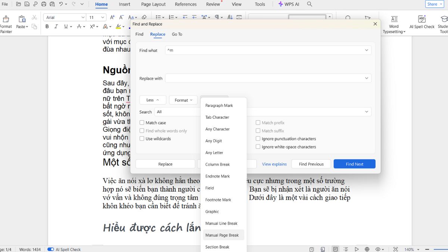Screen dimensions: 448x252
Task: Apply Bold formatting
Action: [47, 27]
